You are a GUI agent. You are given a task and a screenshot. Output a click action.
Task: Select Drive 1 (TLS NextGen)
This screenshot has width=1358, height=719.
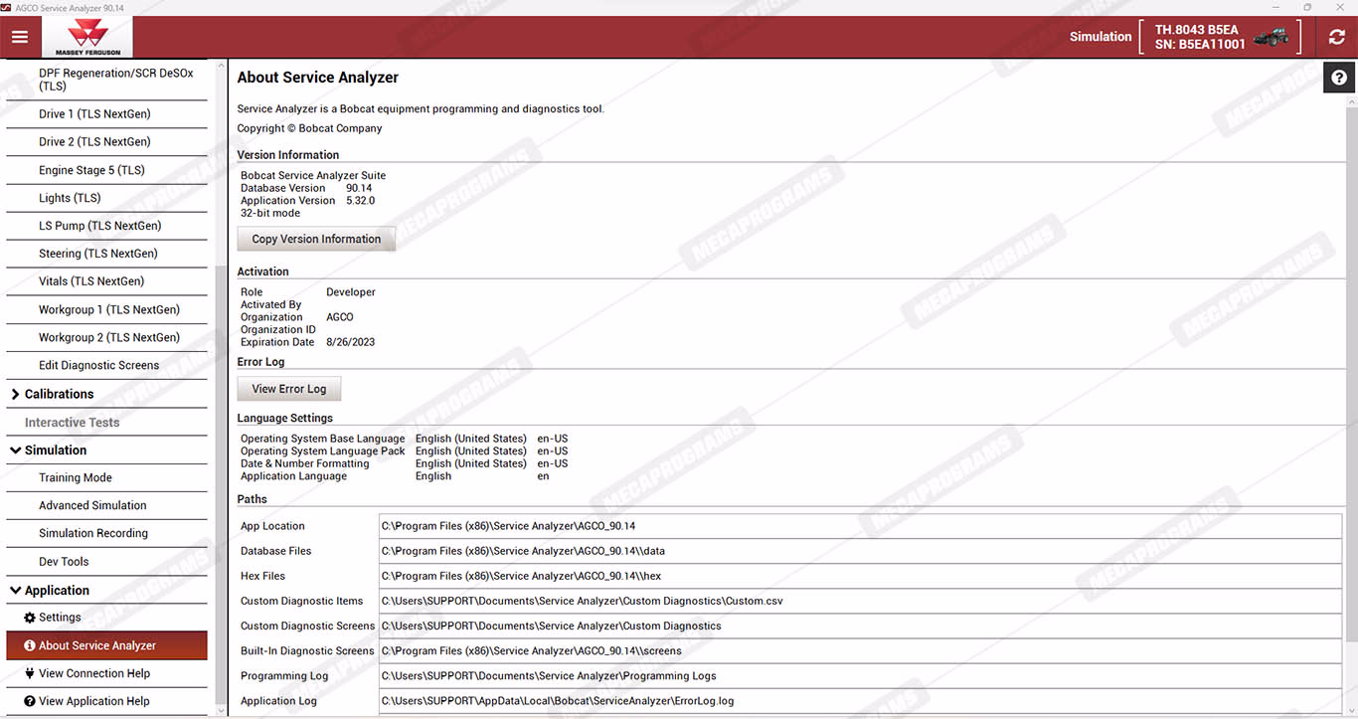point(107,113)
